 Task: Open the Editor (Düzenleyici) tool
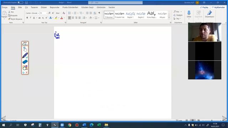coord(209,14)
